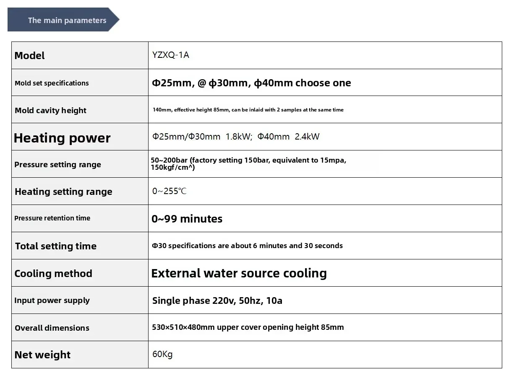This screenshot has height=373, width=506.
Task: Select the "Mold cavity height" label
Action: 50,110
